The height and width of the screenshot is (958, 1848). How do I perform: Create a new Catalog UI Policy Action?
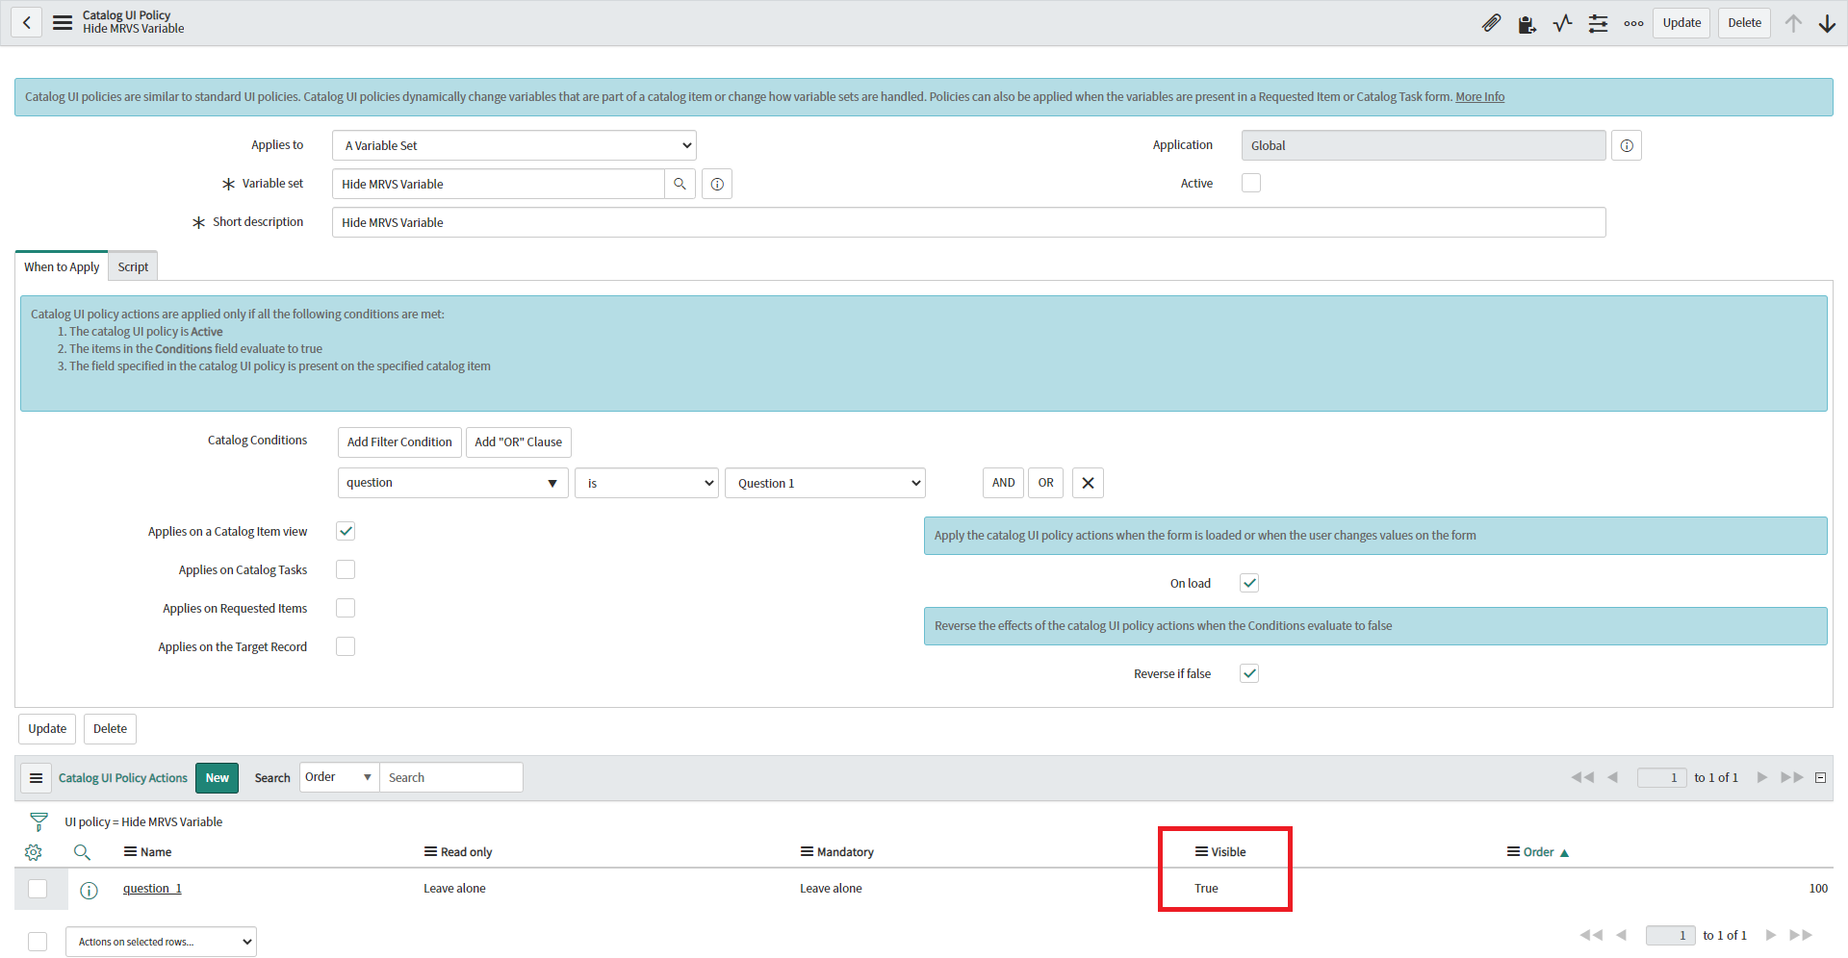(217, 777)
